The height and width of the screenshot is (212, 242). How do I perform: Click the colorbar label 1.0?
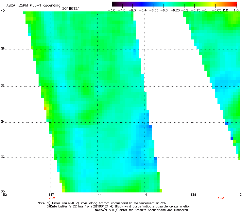pos(236,10)
